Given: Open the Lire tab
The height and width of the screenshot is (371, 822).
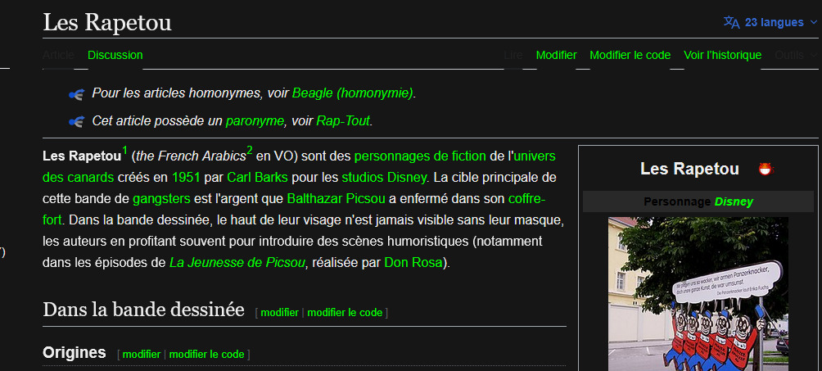Looking at the screenshot, I should (513, 55).
